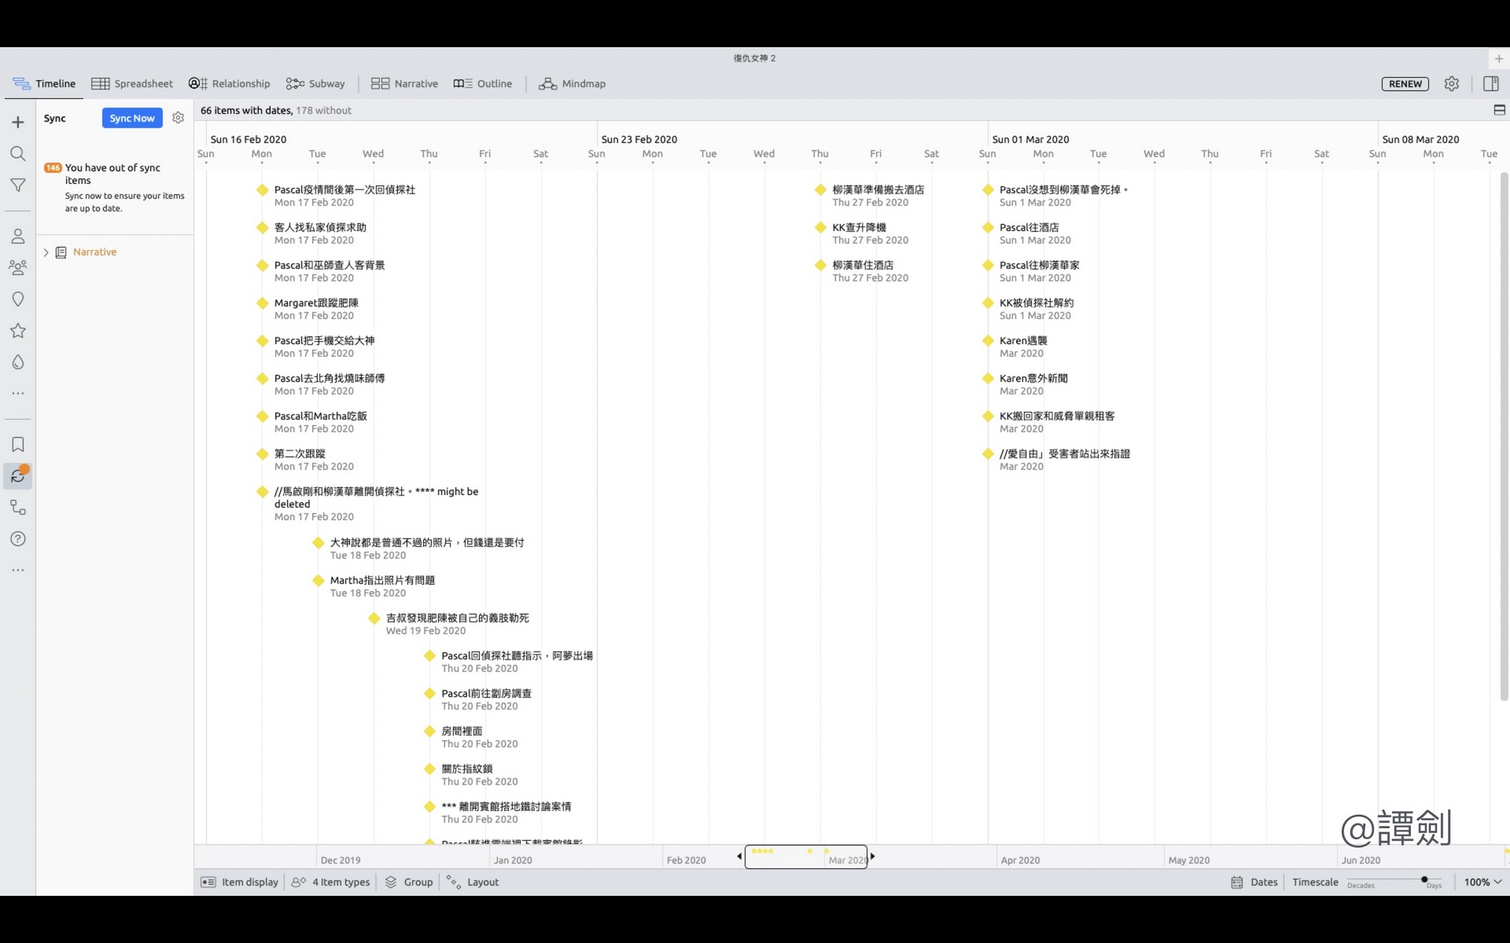The height and width of the screenshot is (943, 1510).
Task: Open the characters person icon in sidebar
Action: point(17,237)
